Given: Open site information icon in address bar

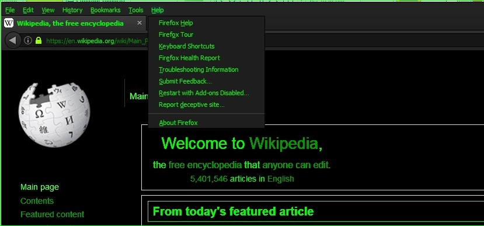Looking at the screenshot, I should point(28,40).
